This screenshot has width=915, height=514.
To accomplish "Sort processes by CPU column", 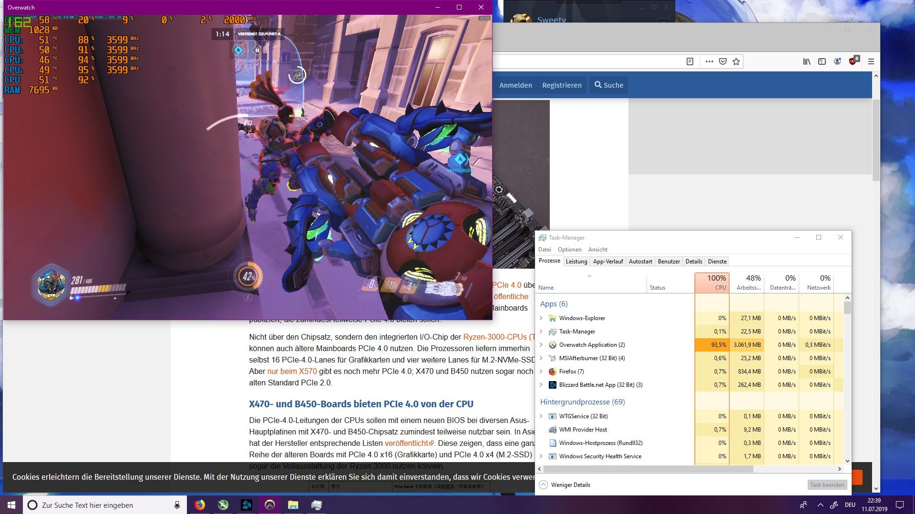I will click(x=712, y=282).
